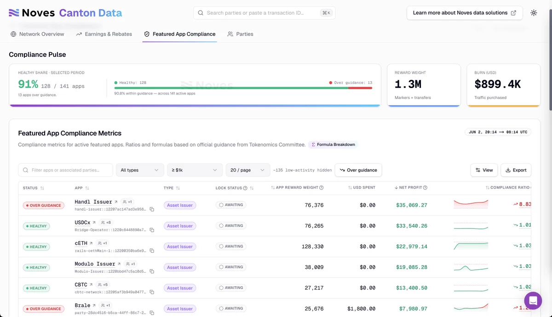Image resolution: width=552 pixels, height=317 pixels.
Task: Click the Reward Weight 1.3M card
Action: coord(424,85)
